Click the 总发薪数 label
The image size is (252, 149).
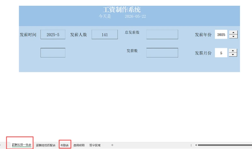(132, 32)
